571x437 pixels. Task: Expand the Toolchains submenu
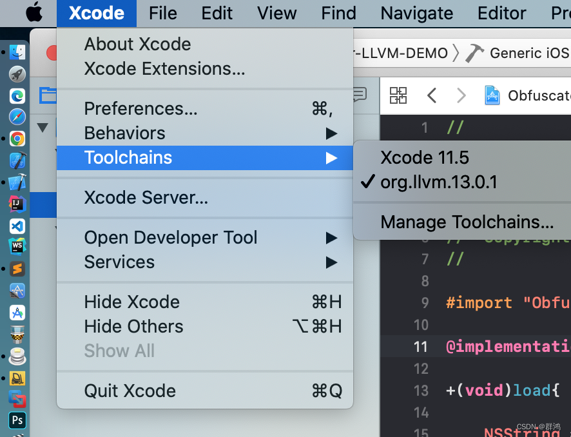[x=205, y=158]
